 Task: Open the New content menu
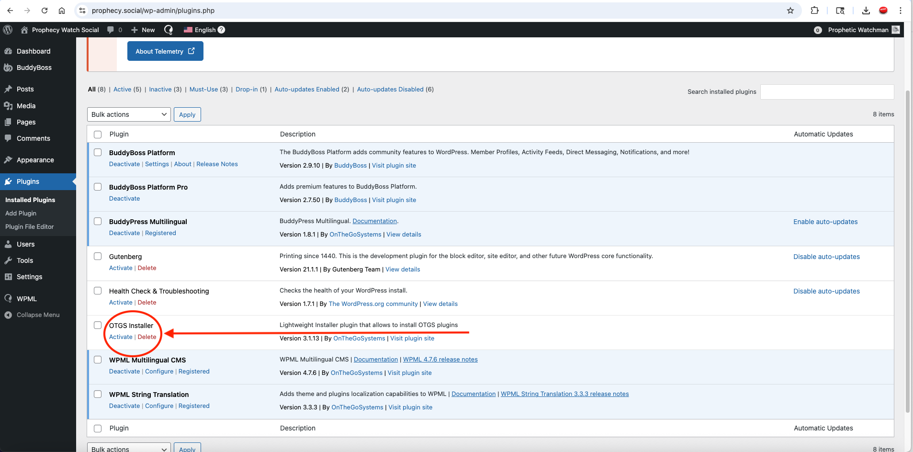143,30
